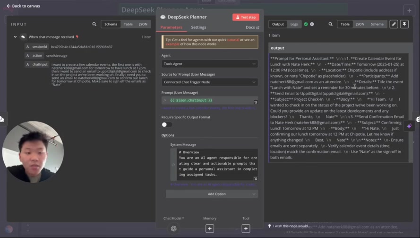420x238 pixels.
Task: Add a Tool sub-node
Action: tap(246, 229)
